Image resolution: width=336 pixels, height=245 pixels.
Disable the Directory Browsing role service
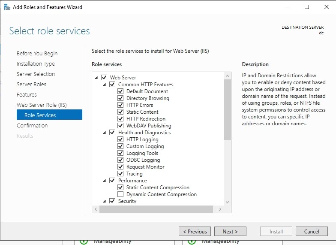[121, 98]
